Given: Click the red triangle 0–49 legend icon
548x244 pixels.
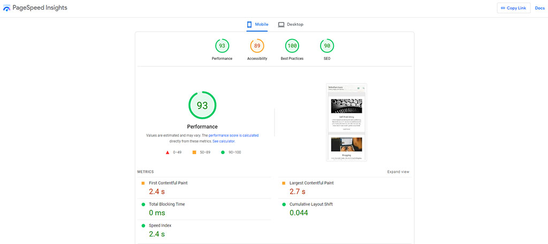Looking at the screenshot, I should (168, 152).
